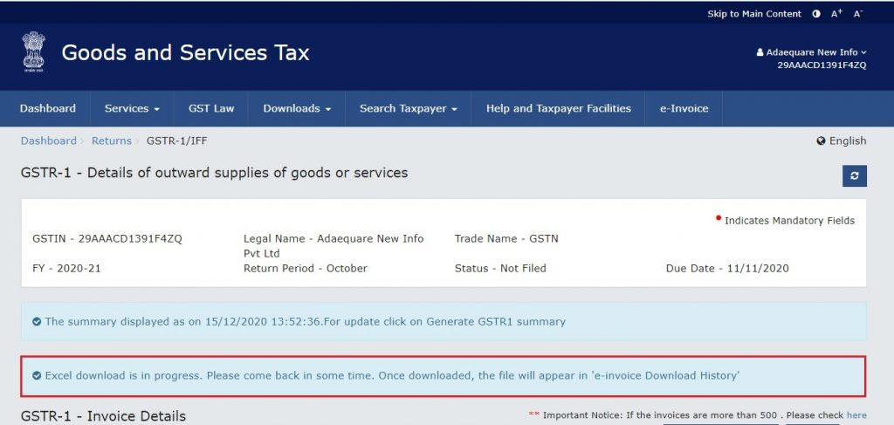Click the 'here' link in Important Notice

856,415
